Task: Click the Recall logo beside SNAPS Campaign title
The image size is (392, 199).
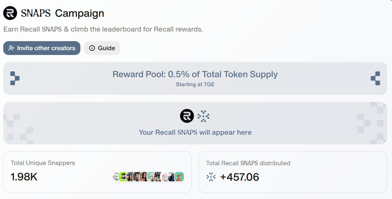Action: pyautogui.click(x=10, y=13)
